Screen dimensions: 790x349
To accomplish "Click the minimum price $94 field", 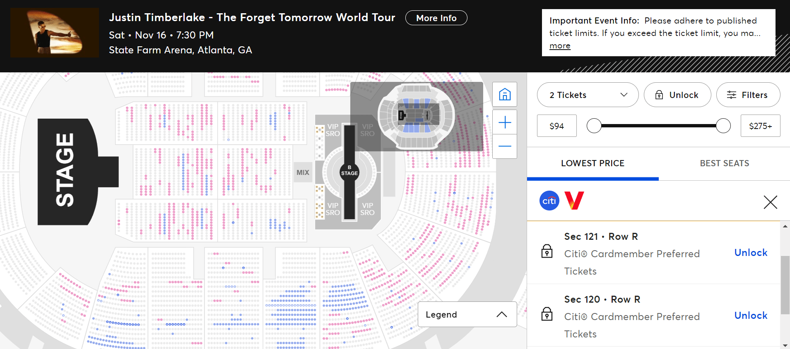I will (556, 126).
